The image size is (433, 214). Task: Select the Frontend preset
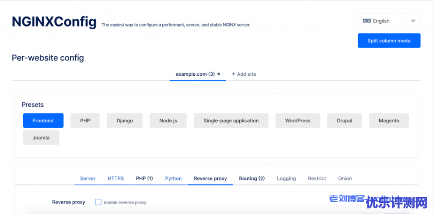click(x=43, y=121)
